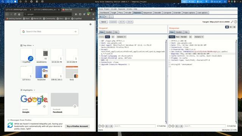Open Parrot OS bookmark
This screenshot has height=136, width=242.
36,19
